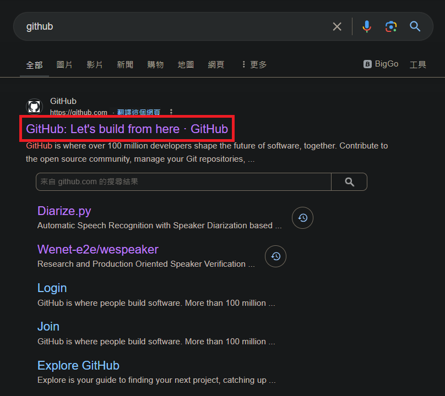Click the BigGo extension icon
Screen dimensions: 445x396
[367, 64]
